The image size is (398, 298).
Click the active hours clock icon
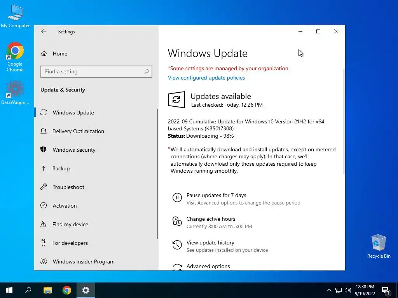(177, 221)
